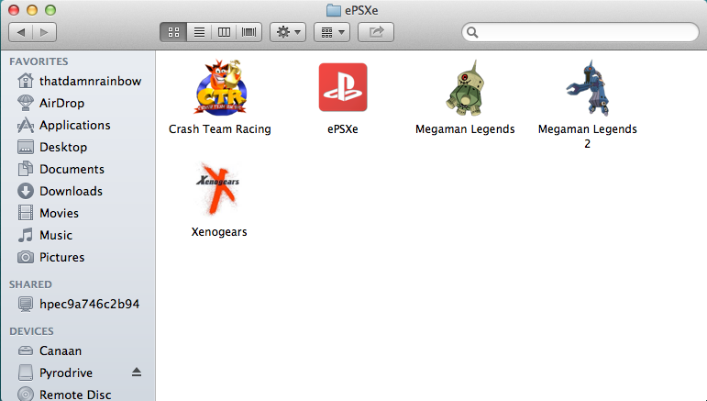Viewport: 707px width, 401px height.
Task: Open Applications in the sidebar
Action: [x=79, y=126]
